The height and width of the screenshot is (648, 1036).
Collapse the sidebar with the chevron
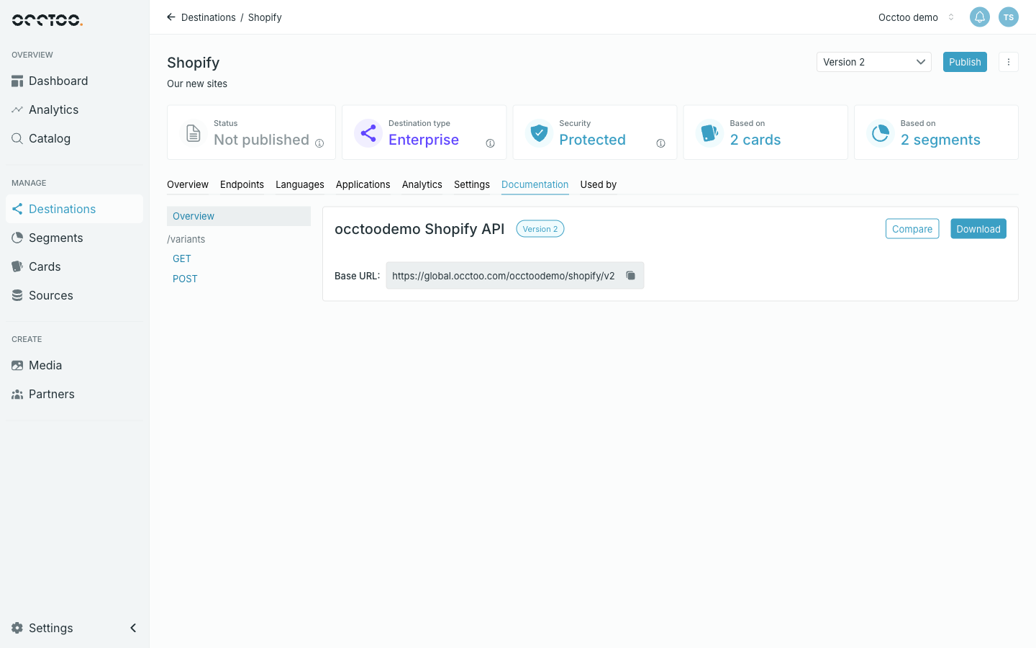[133, 628]
